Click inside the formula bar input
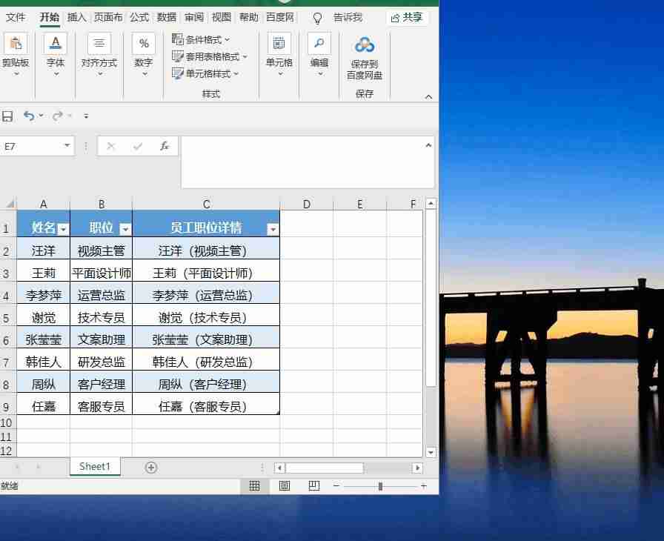Viewport: 664px width, 541px height. point(308,162)
